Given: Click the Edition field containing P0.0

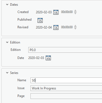Looking at the screenshot, I should tap(65, 50).
